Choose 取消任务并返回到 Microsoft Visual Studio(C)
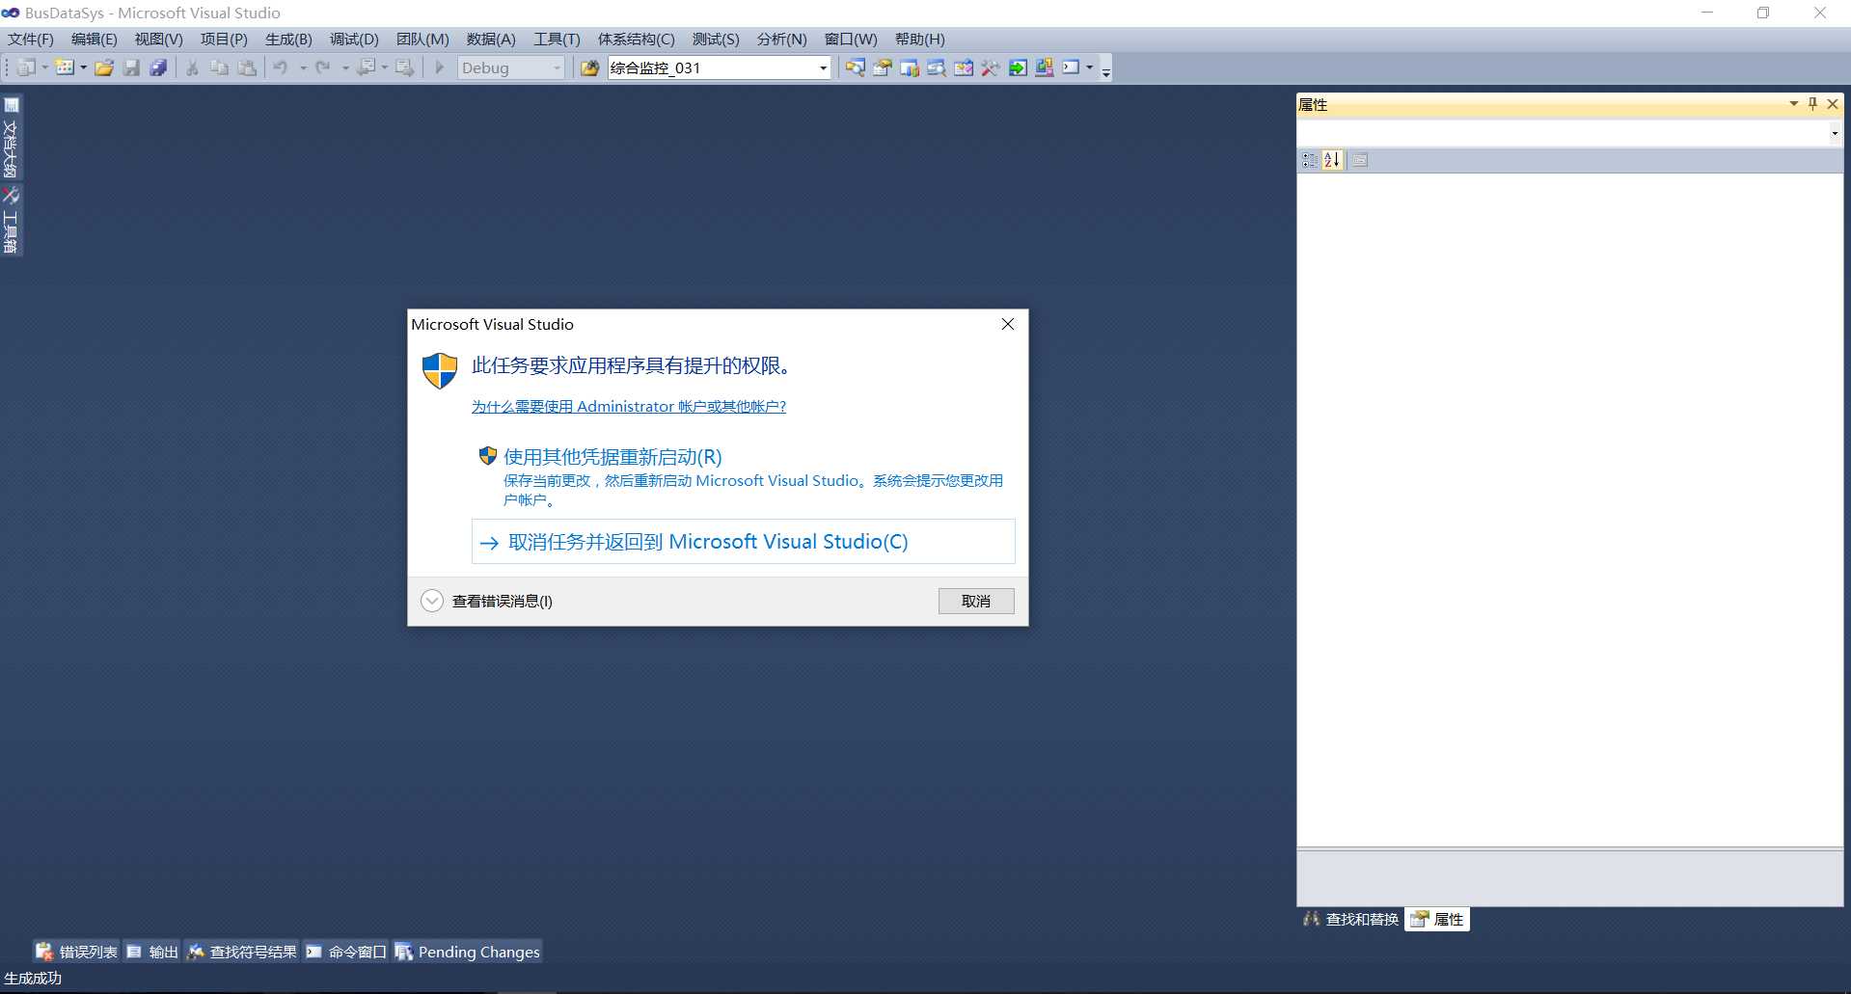Screen dimensions: 1851x994 [x=743, y=542]
